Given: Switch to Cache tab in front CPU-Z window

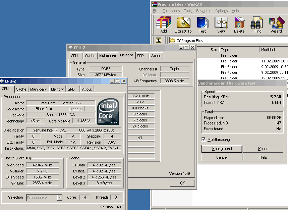Looking at the screenshot, I should (x=21, y=89).
